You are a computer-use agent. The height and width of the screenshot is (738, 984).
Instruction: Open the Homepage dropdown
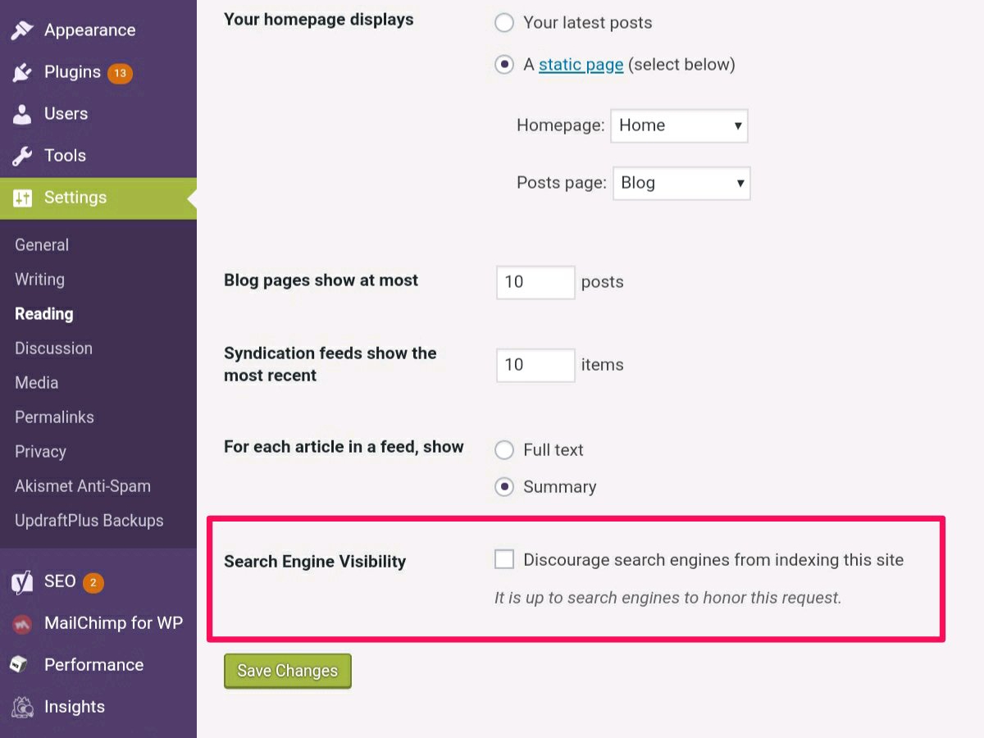coord(679,126)
